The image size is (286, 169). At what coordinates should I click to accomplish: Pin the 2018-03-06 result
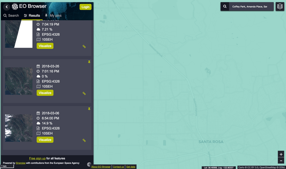click(x=89, y=109)
